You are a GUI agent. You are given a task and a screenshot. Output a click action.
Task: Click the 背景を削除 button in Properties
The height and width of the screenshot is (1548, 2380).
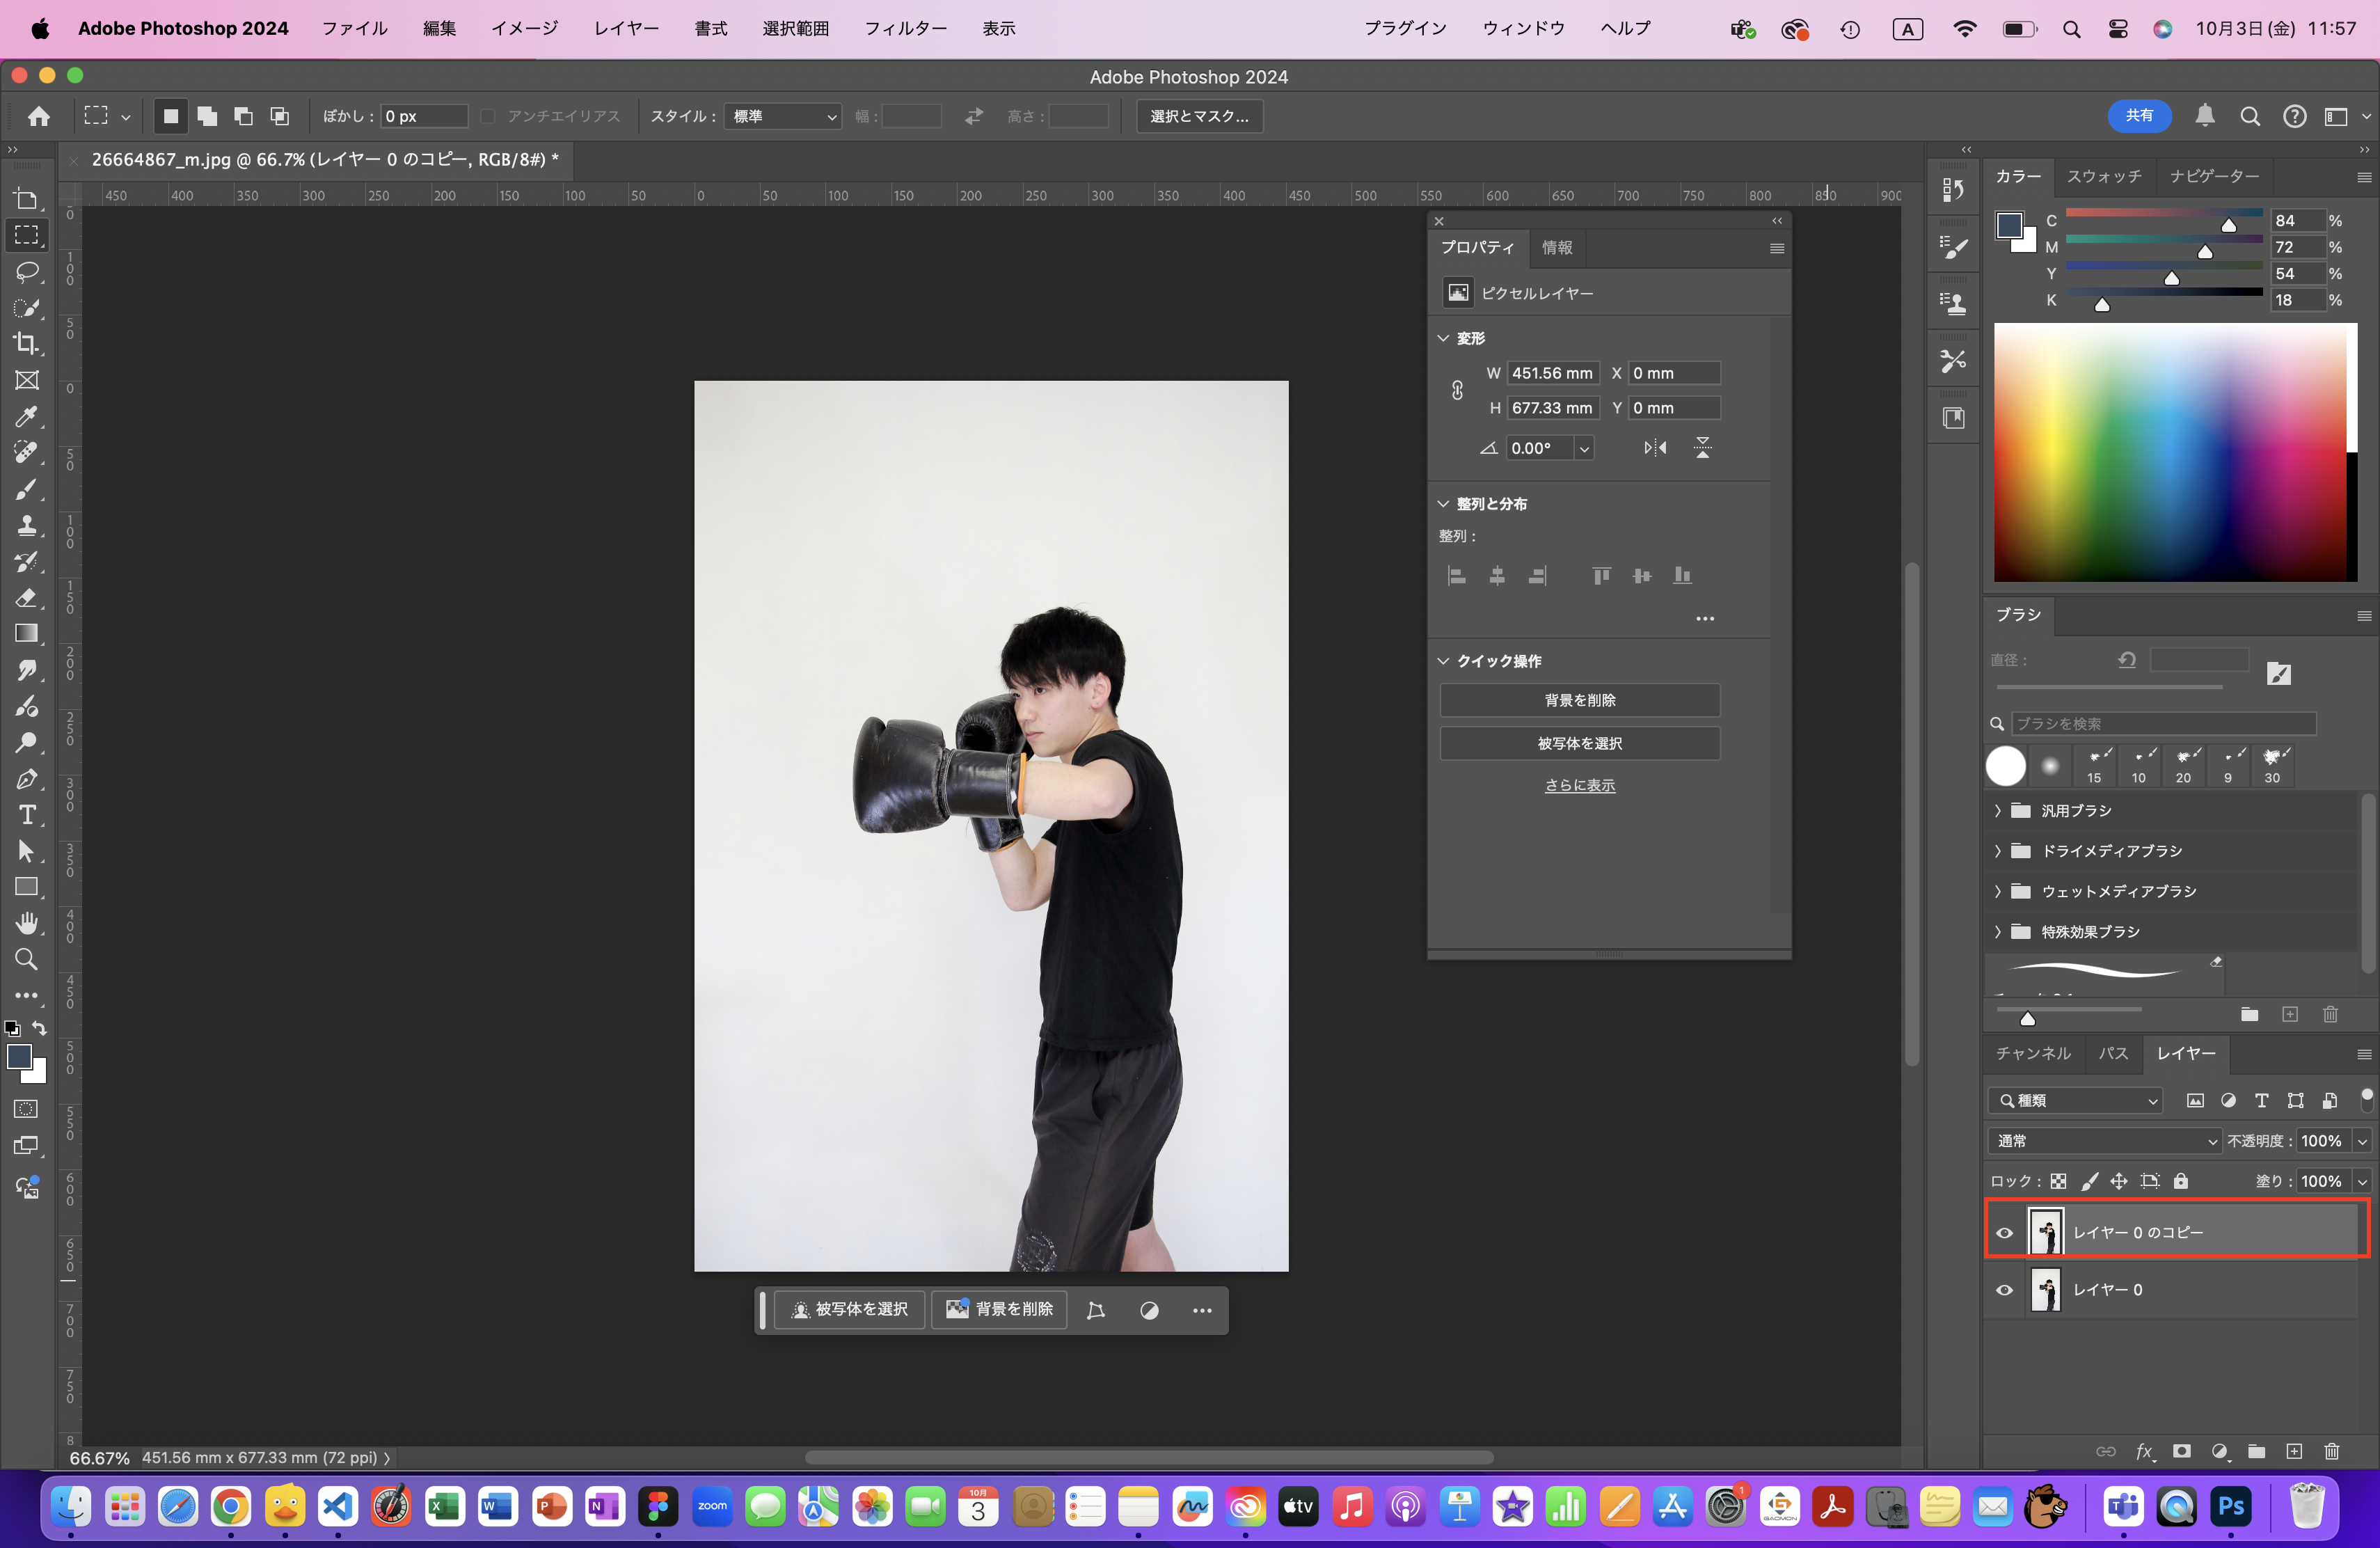tap(1579, 700)
